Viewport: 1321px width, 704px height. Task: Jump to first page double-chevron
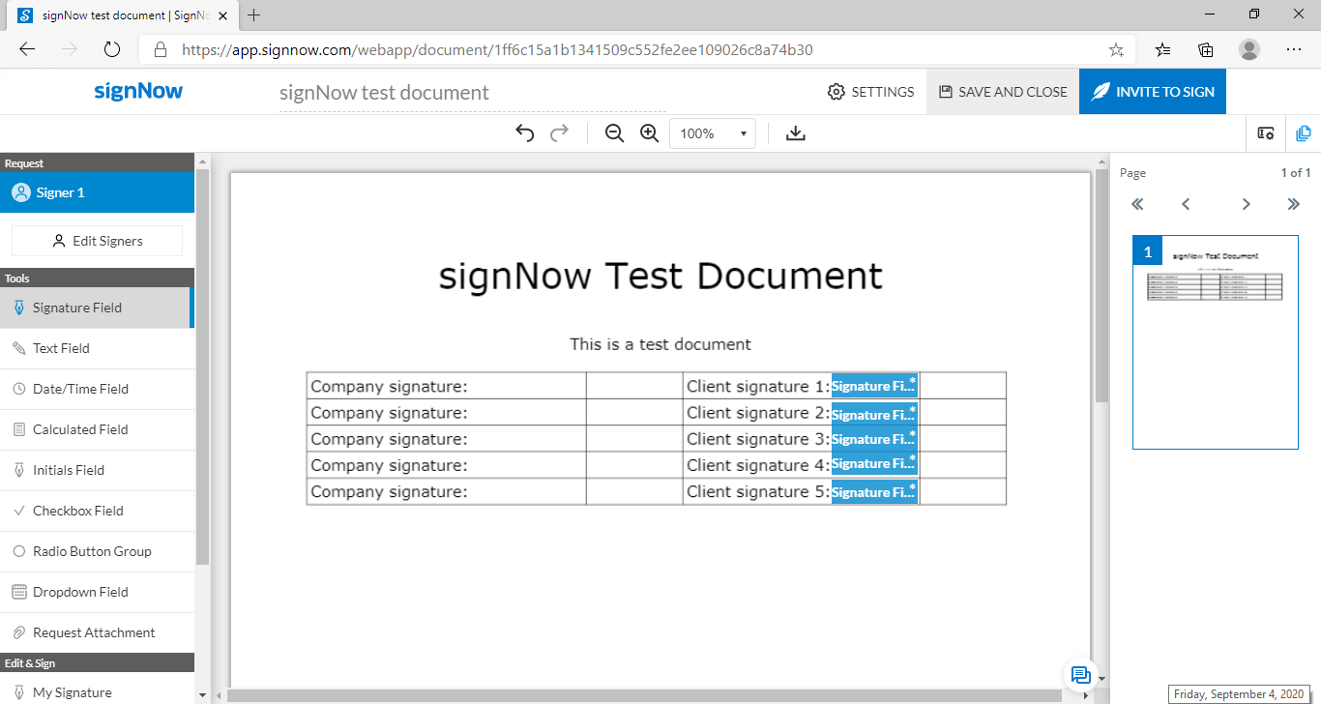pyautogui.click(x=1137, y=204)
